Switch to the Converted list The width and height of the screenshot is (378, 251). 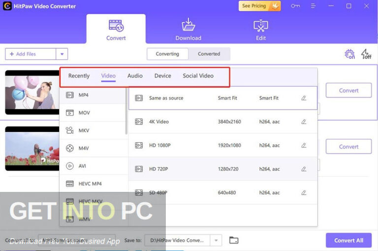209,54
